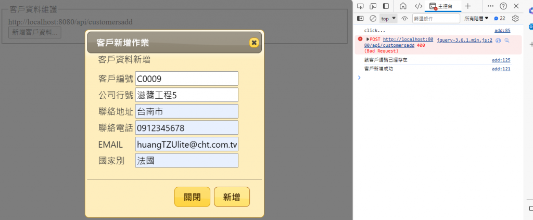Focus the 公司行號 field with 滋醫工程5
This screenshot has width=533, height=220.
coord(187,95)
